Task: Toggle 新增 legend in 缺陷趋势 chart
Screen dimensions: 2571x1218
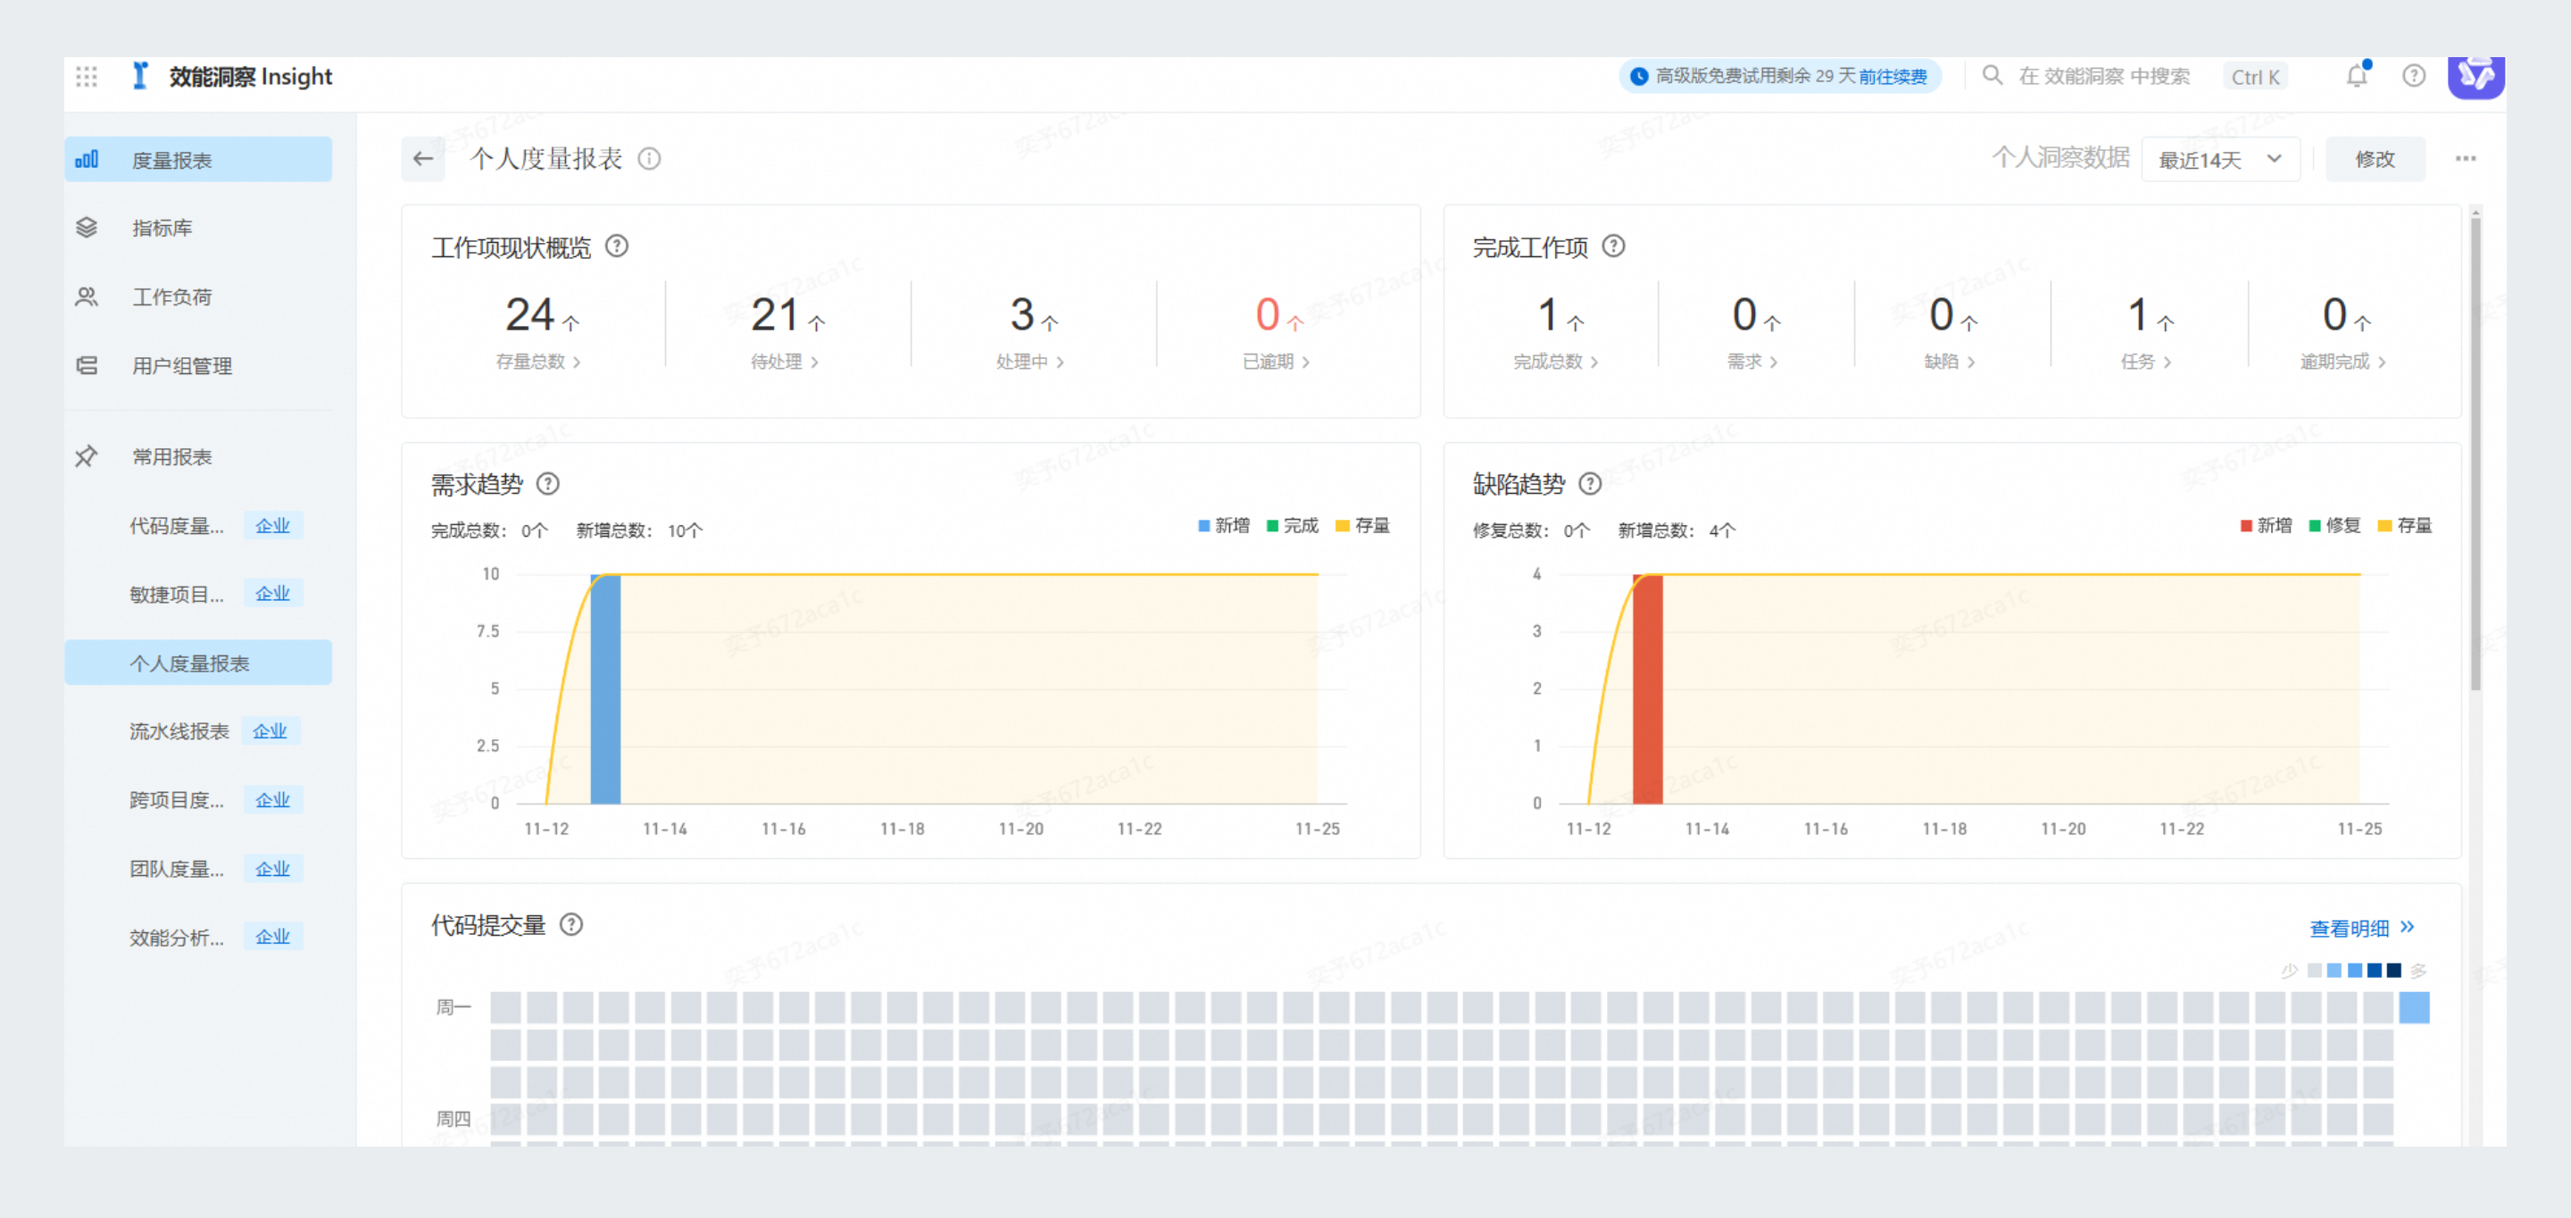Action: 2266,525
